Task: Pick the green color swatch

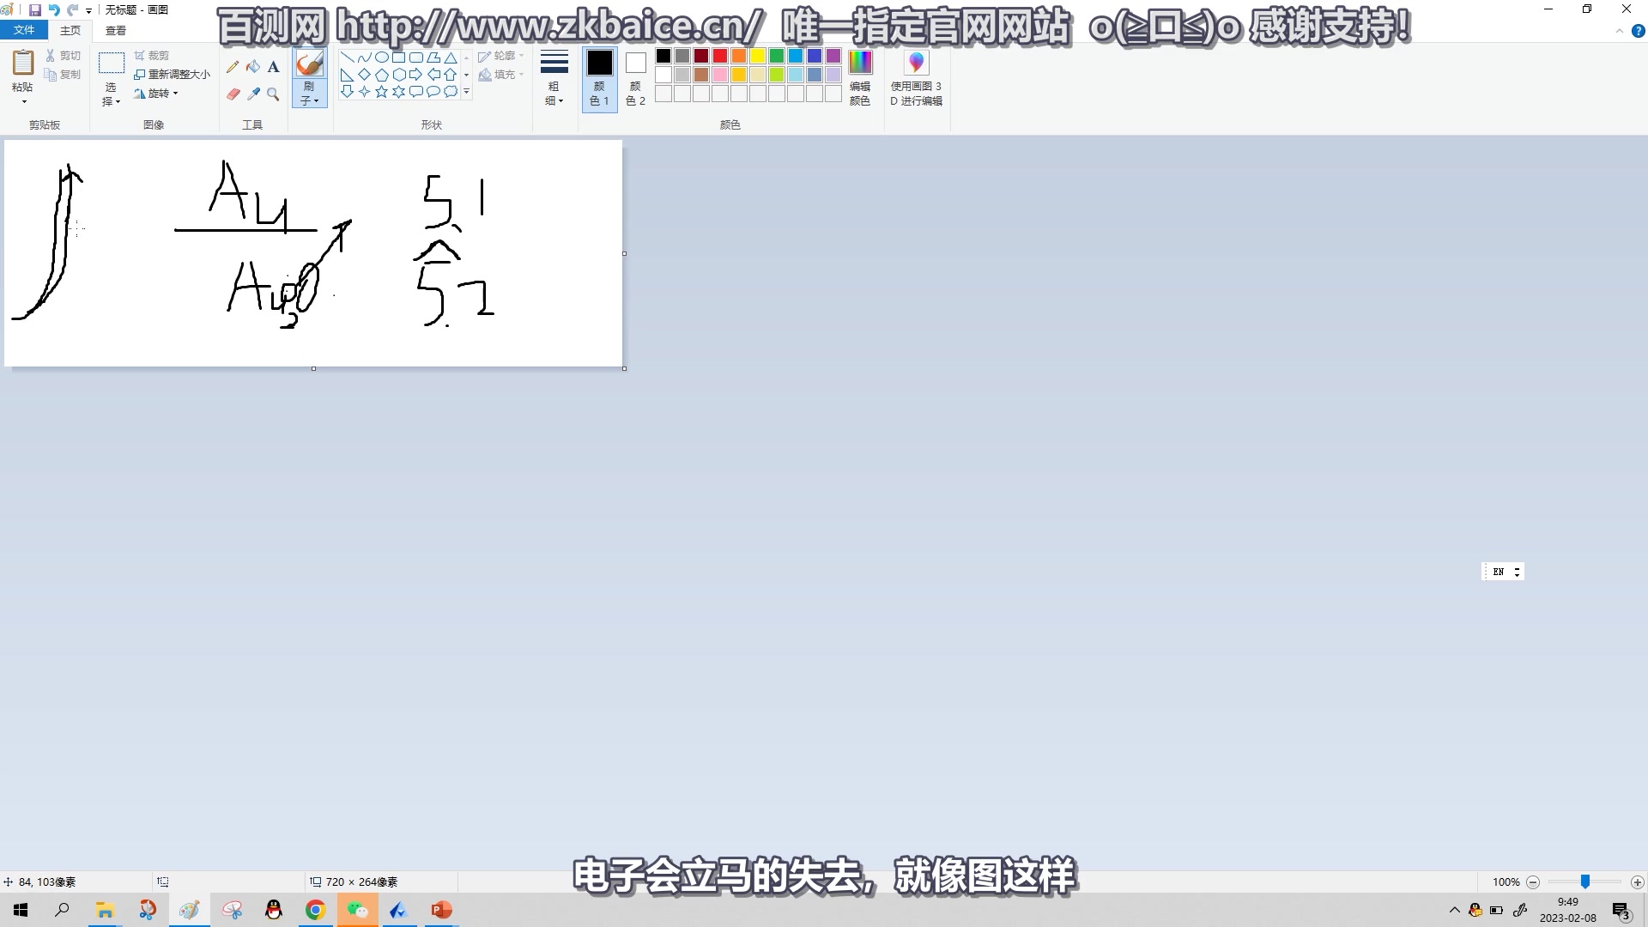Action: click(x=777, y=56)
